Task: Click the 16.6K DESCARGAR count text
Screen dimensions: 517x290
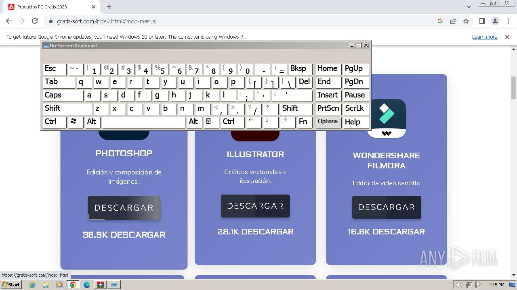Action: pos(387,232)
